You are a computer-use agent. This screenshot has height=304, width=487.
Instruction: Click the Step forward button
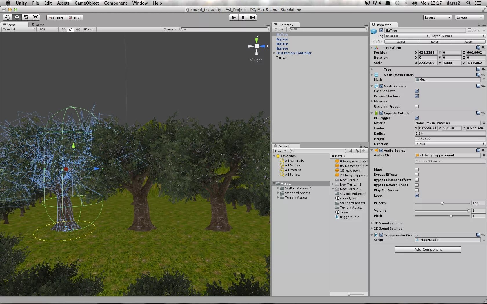[252, 17]
